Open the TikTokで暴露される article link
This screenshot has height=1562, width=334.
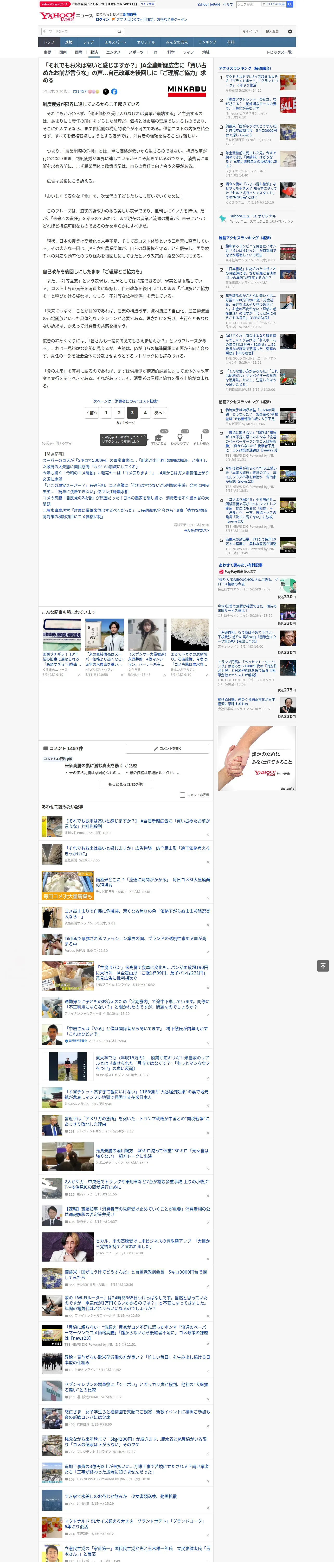[136, 941]
